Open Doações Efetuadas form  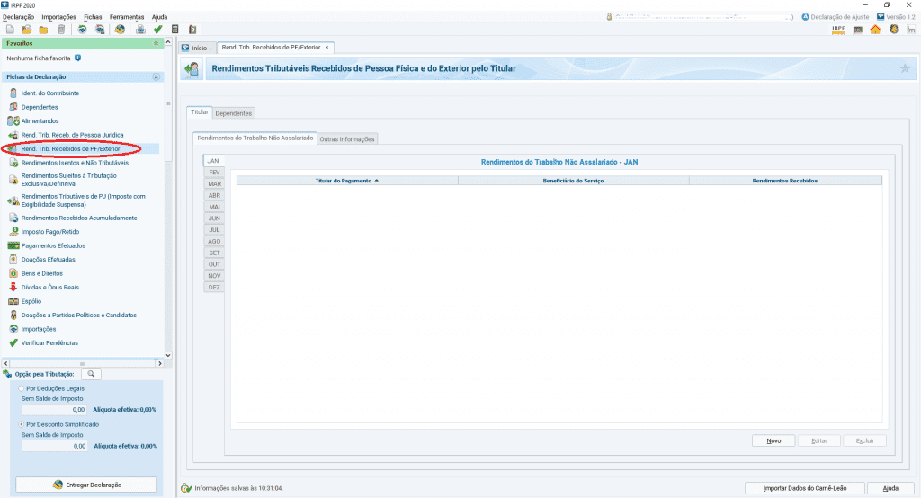(49, 260)
